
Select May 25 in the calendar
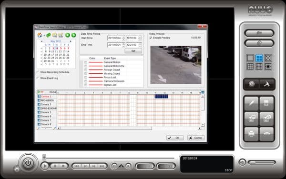(x=57, y=58)
